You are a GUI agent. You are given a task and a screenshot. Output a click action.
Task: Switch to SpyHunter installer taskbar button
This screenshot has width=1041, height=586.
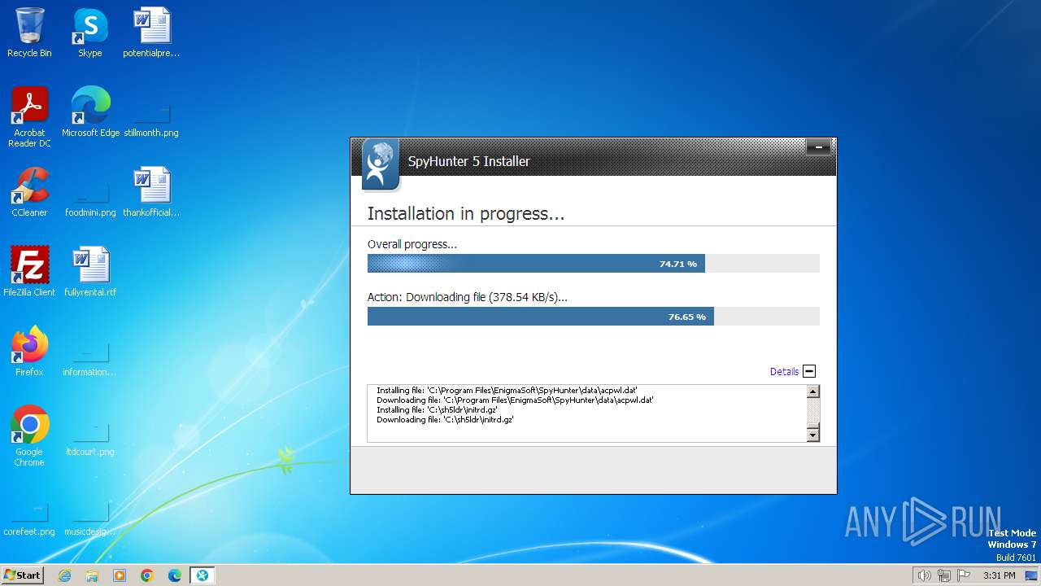[x=203, y=575]
